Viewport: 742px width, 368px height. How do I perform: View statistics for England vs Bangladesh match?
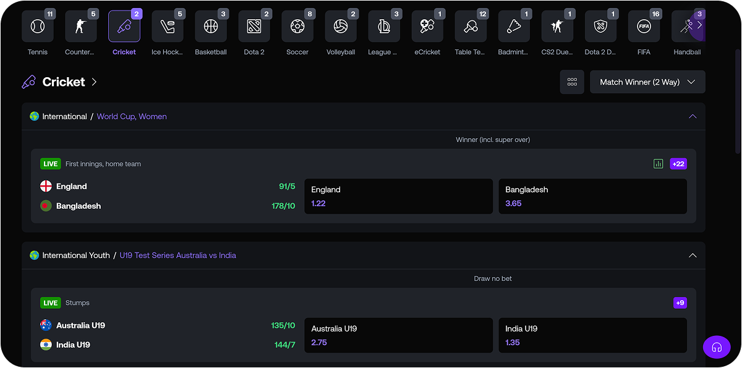click(659, 164)
